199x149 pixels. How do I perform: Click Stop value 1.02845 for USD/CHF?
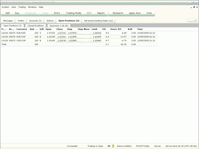click(x=72, y=41)
